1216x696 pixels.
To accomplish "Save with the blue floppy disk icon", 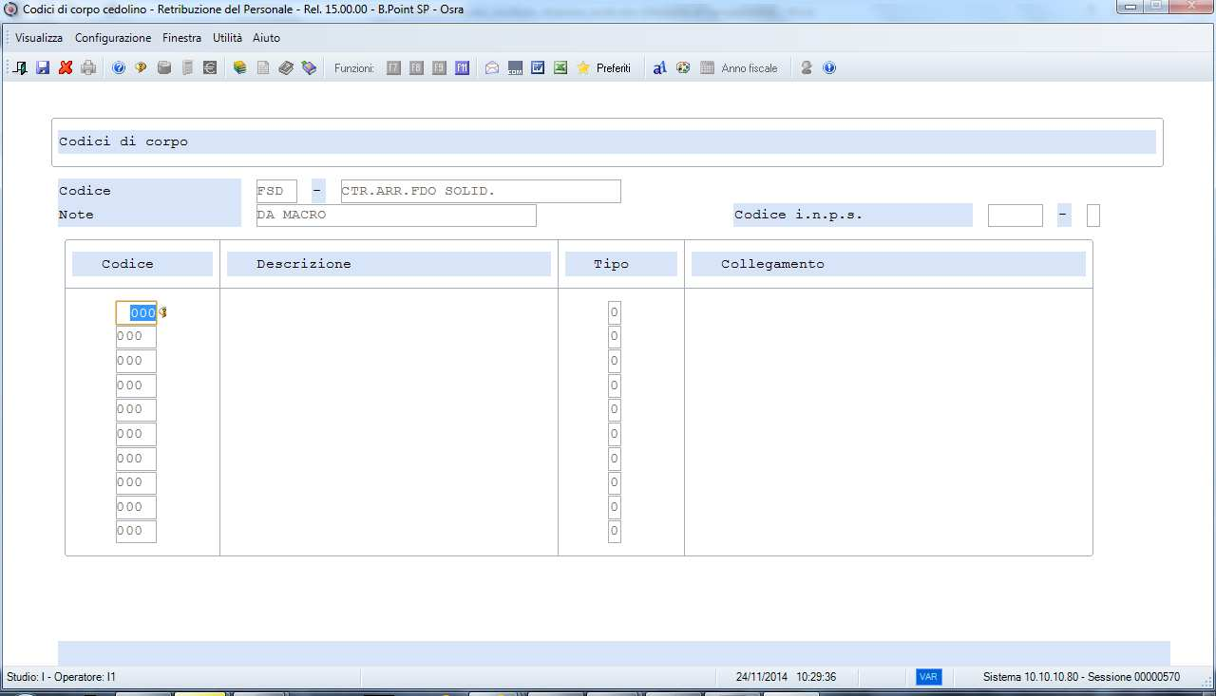I will click(x=43, y=68).
